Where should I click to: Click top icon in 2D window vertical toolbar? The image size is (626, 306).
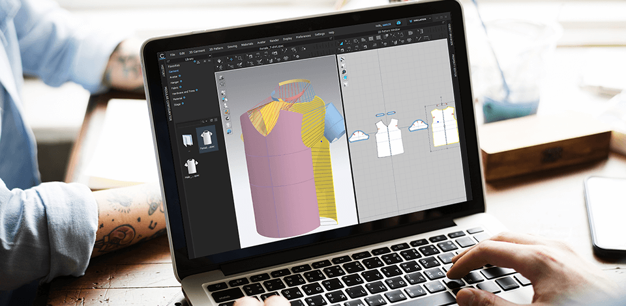[x=342, y=60]
